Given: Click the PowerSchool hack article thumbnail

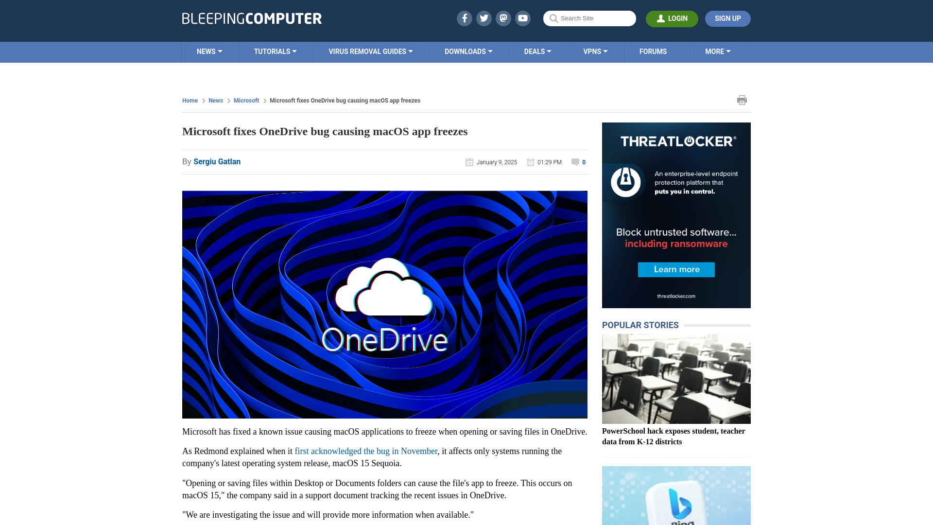Looking at the screenshot, I should pos(676,378).
